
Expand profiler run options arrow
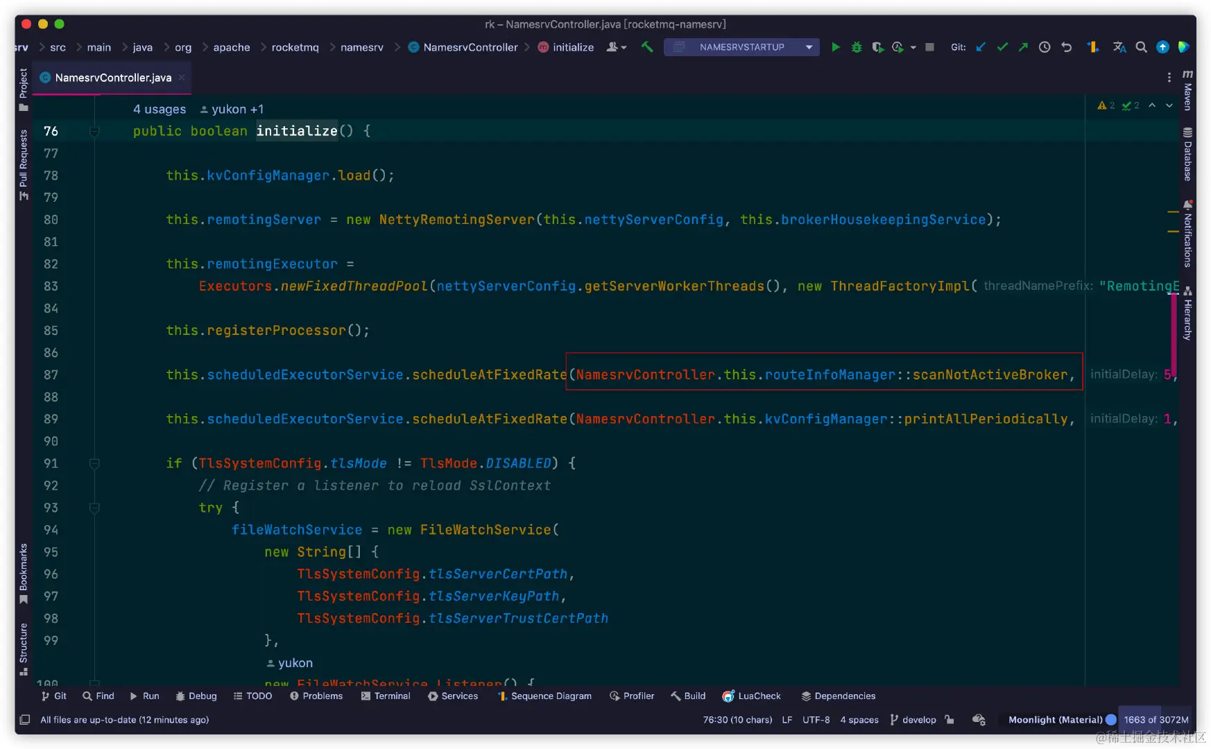(x=913, y=47)
